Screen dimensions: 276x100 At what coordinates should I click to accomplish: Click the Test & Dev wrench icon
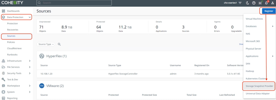click(3, 79)
